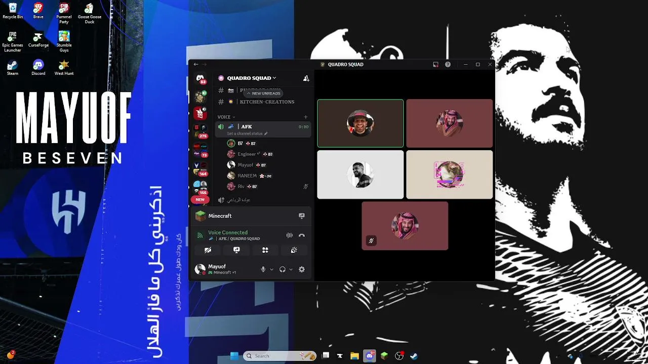This screenshot has height=364, width=648.
Task: Open Minecraft from the taskbar
Action: click(x=384, y=356)
